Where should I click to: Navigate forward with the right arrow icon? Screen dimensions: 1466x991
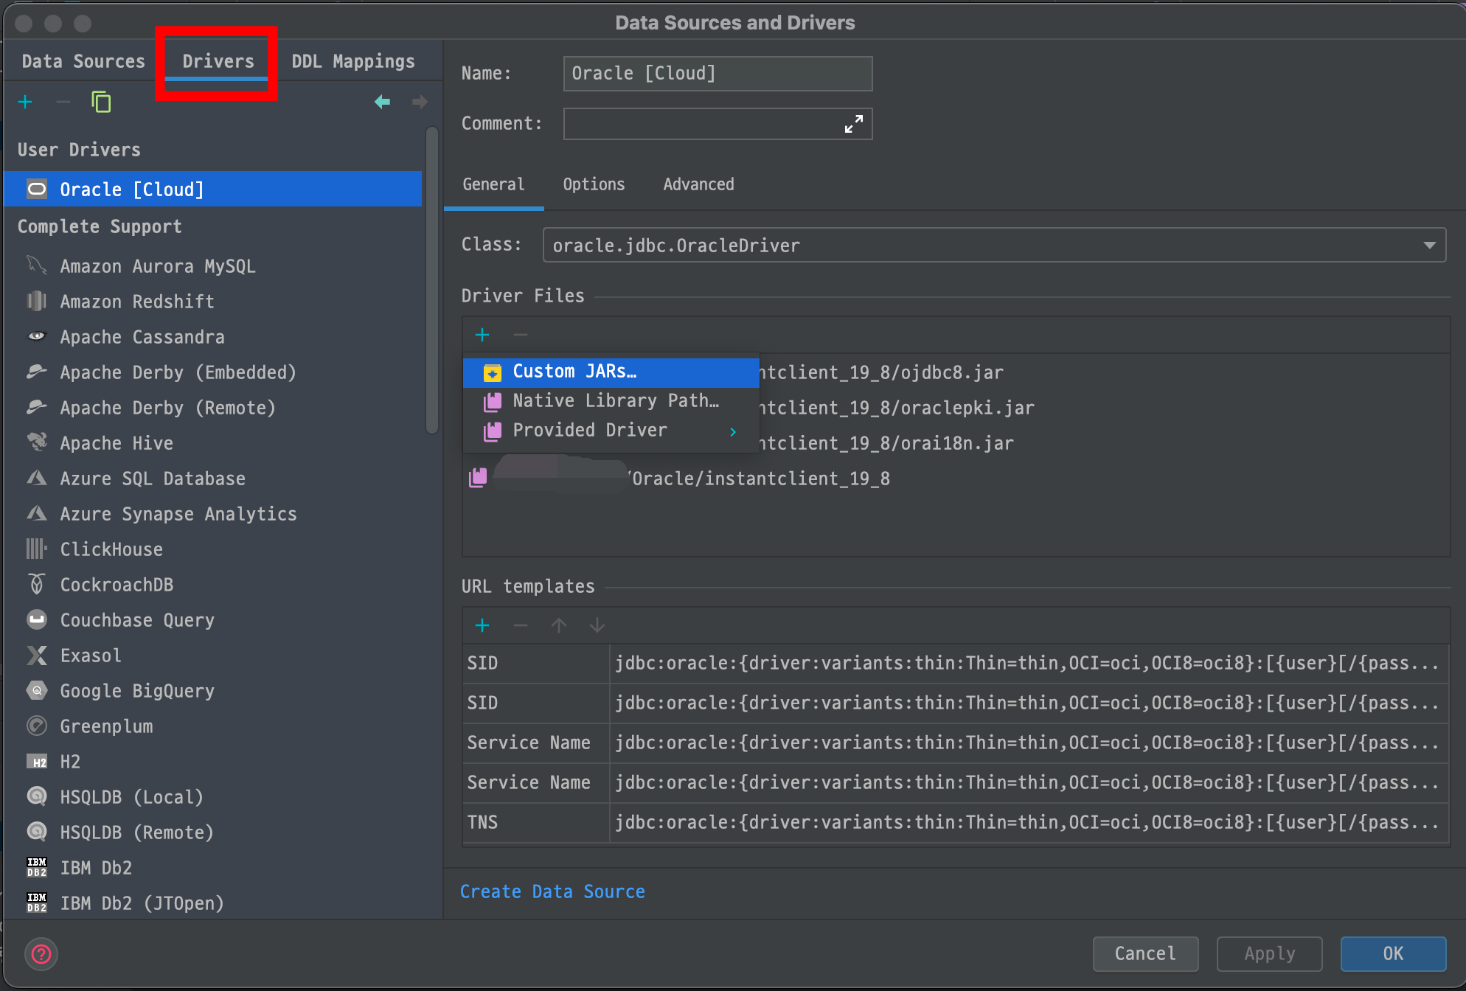coord(420,102)
